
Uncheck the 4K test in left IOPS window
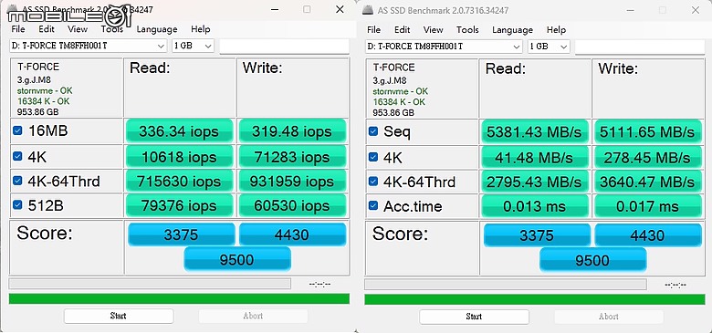point(17,157)
